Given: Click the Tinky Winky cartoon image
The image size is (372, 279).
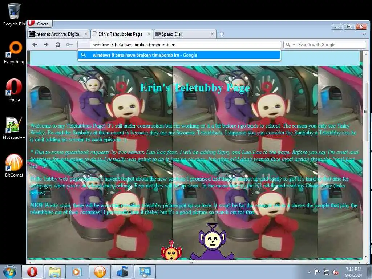Looking at the screenshot, I should tap(212, 242).
